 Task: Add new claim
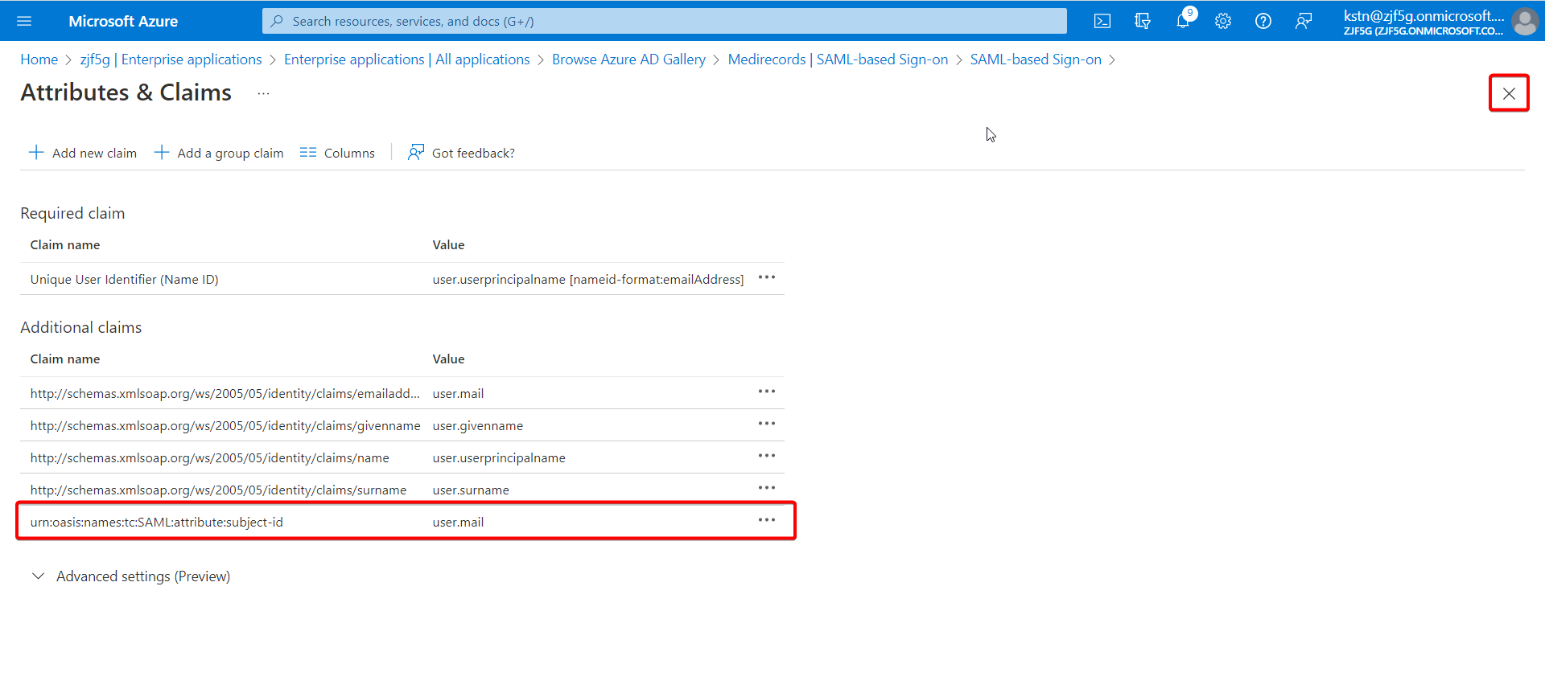tap(83, 153)
